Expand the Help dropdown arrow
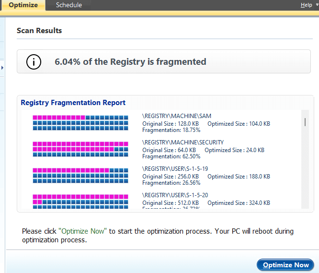The image size is (319, 273). (316, 5)
